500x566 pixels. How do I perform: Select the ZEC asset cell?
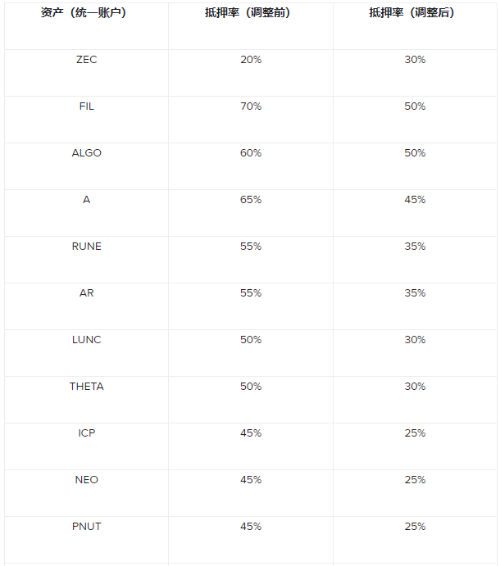coord(86,60)
